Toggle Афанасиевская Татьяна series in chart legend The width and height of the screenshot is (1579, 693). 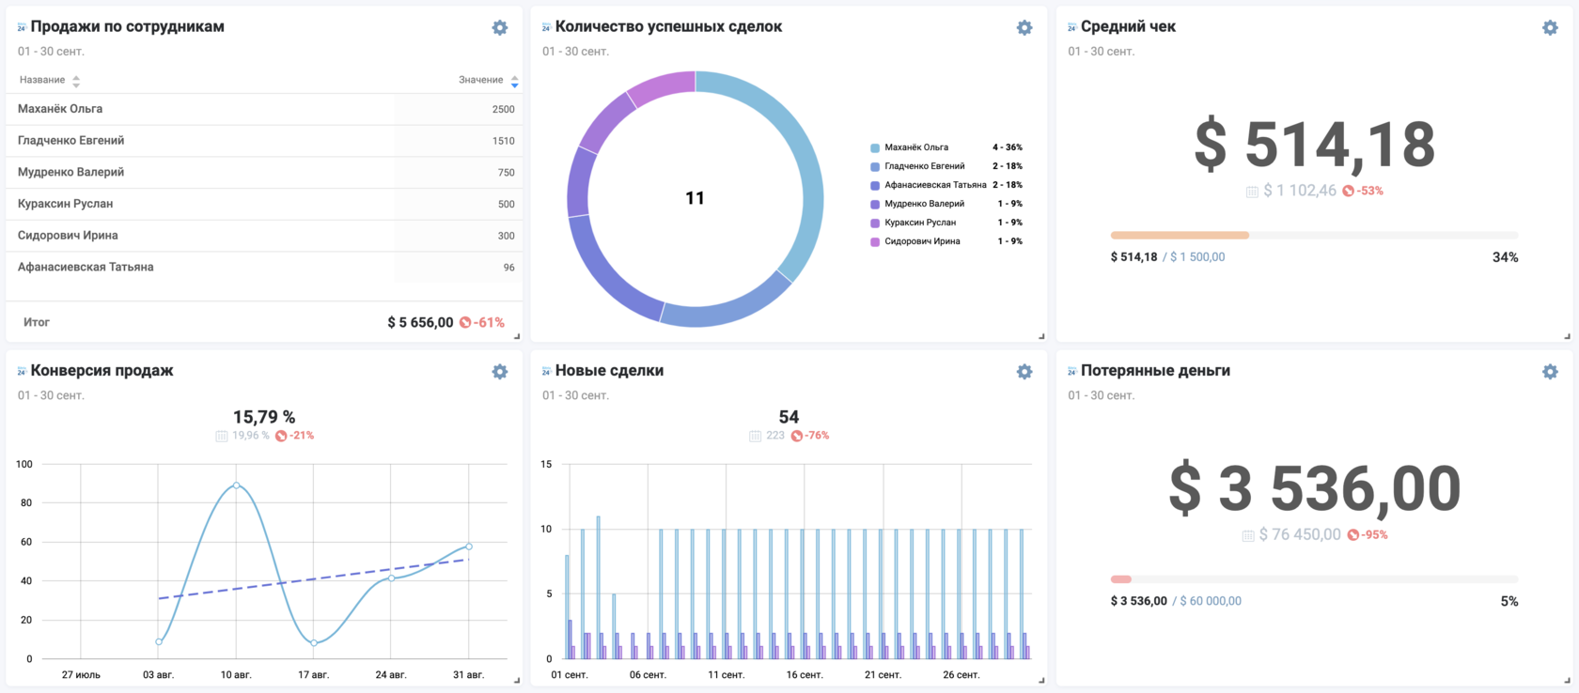[934, 185]
